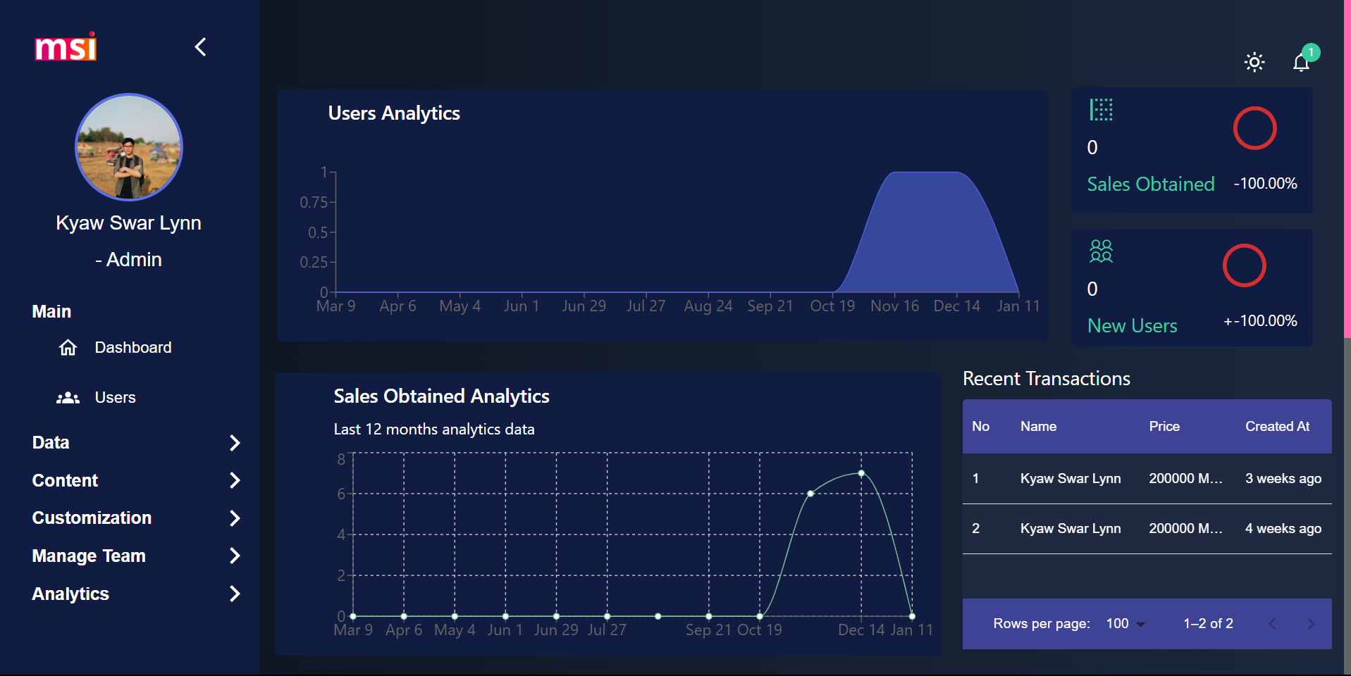Open notifications bell icon
This screenshot has height=676, width=1351.
1301,63
